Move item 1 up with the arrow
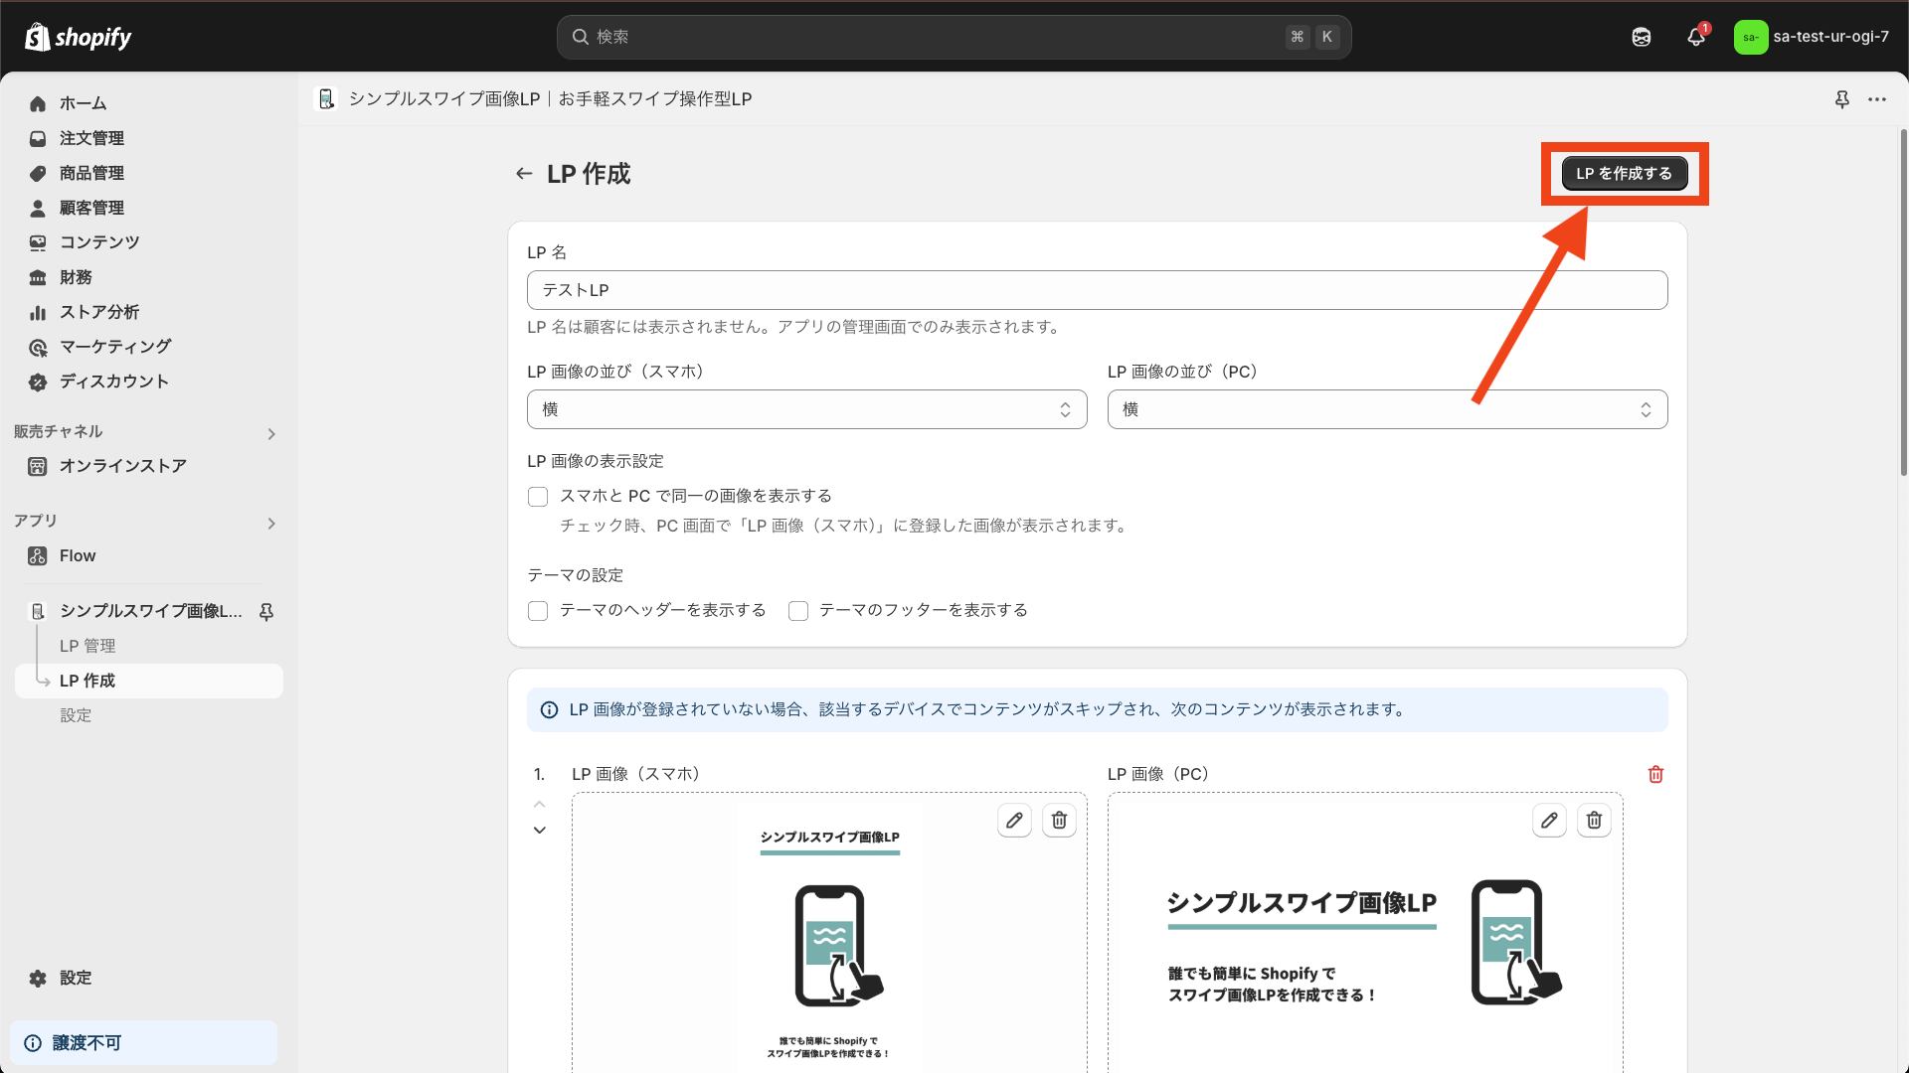This screenshot has height=1073, width=1909. coord(539,804)
